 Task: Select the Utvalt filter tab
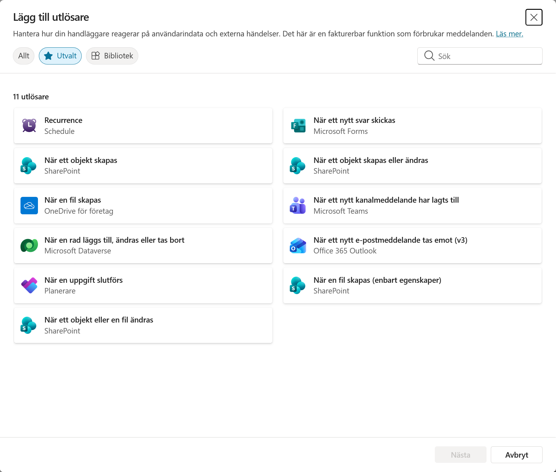coord(60,56)
